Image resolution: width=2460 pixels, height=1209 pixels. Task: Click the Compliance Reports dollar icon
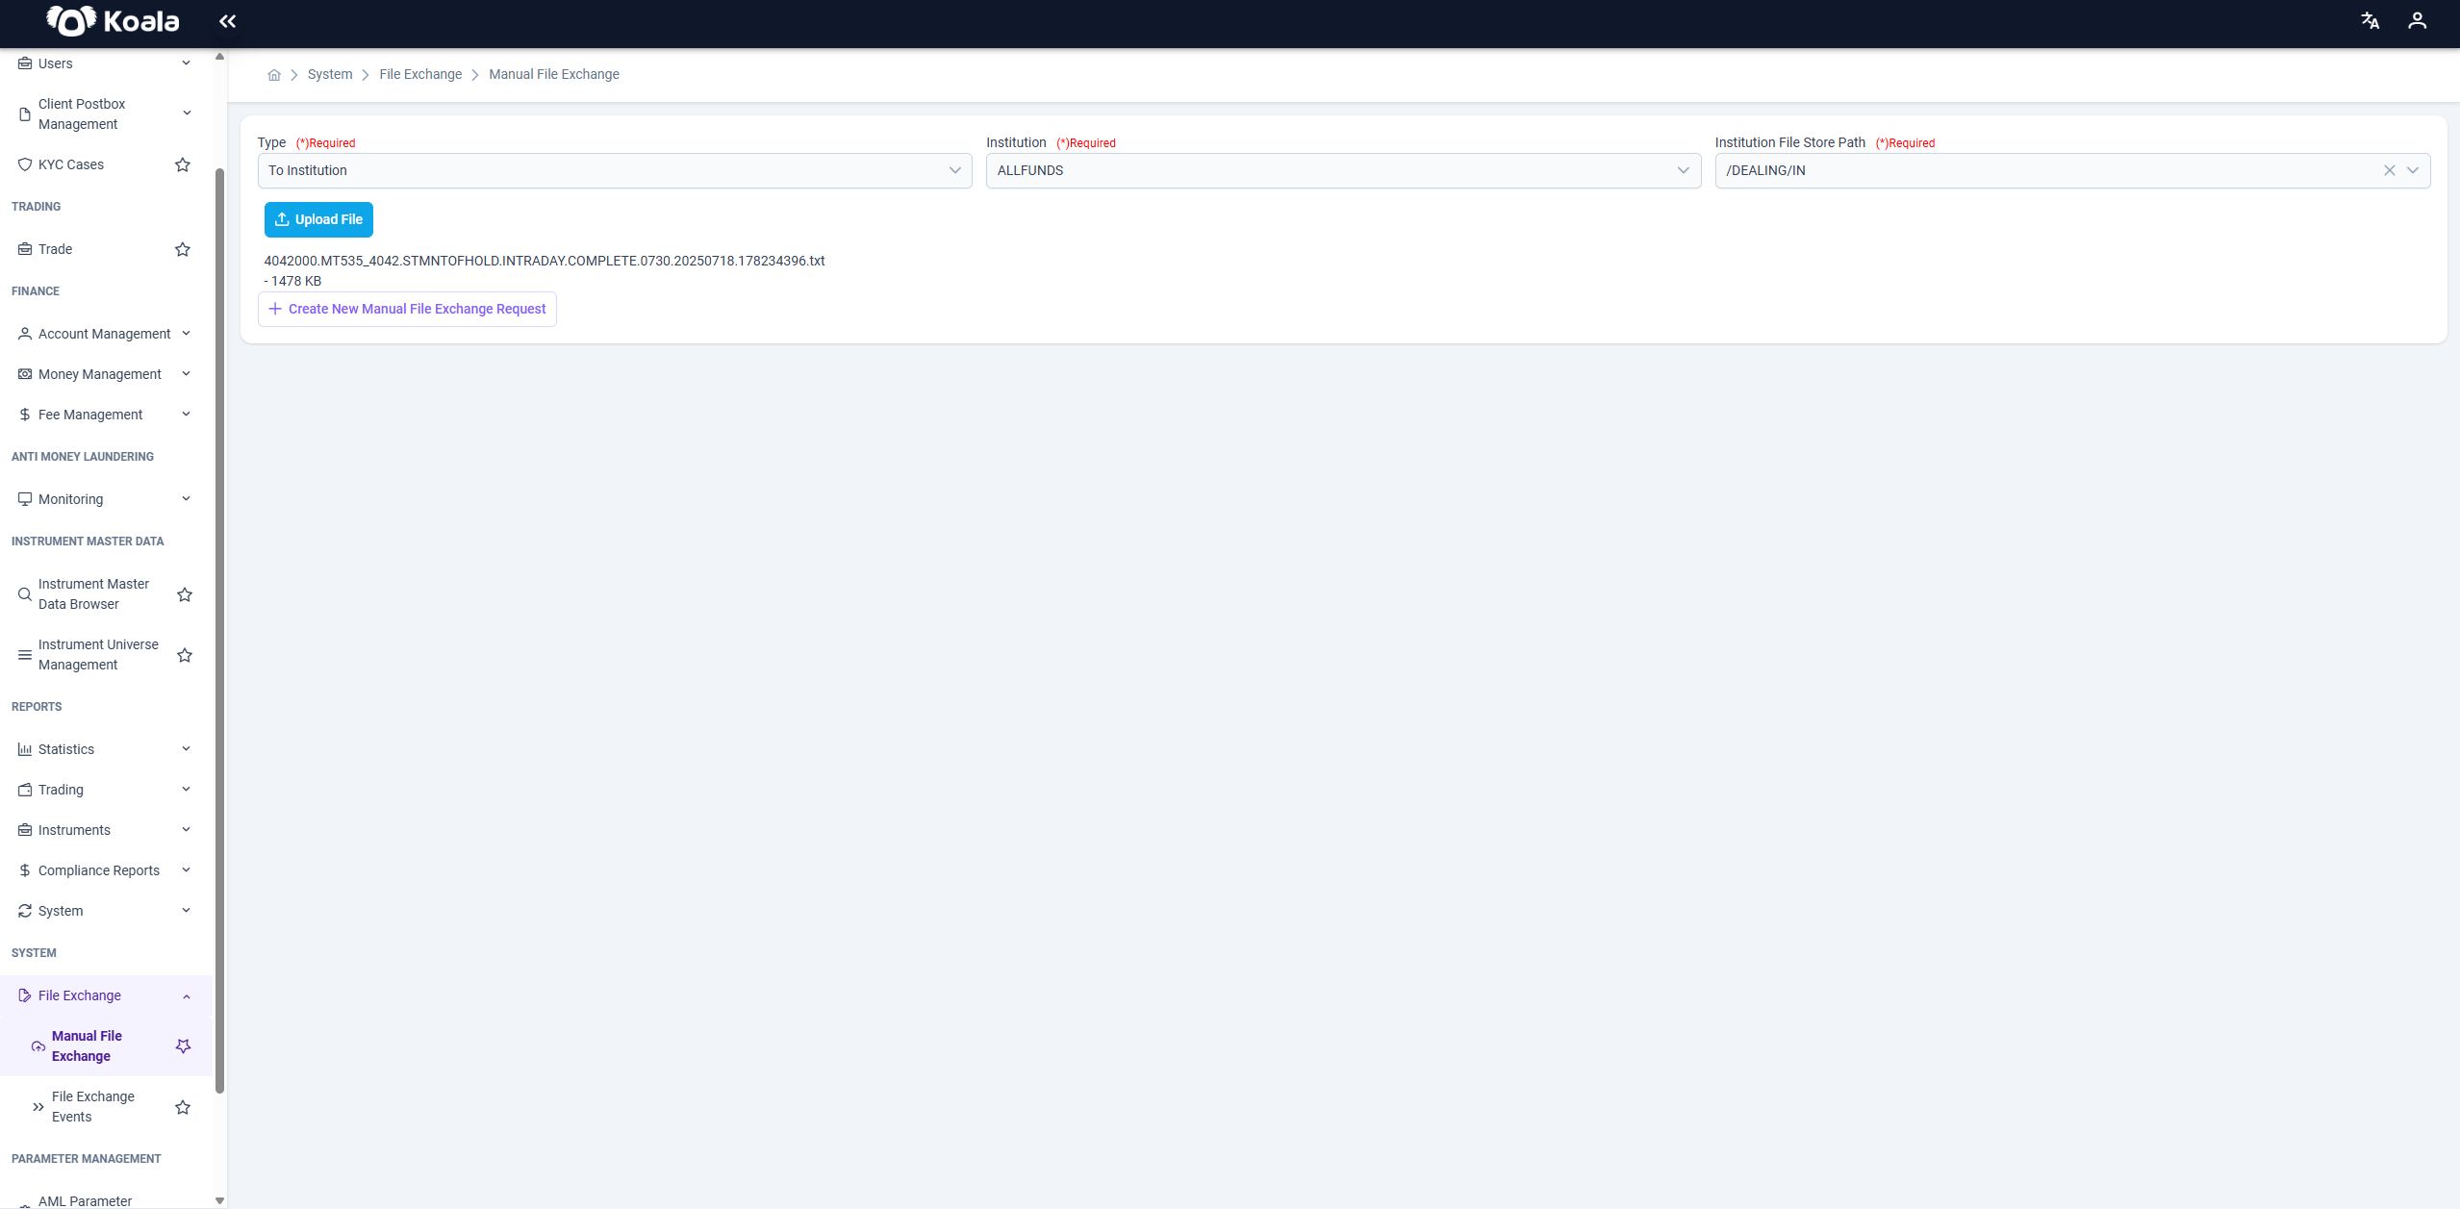point(25,870)
